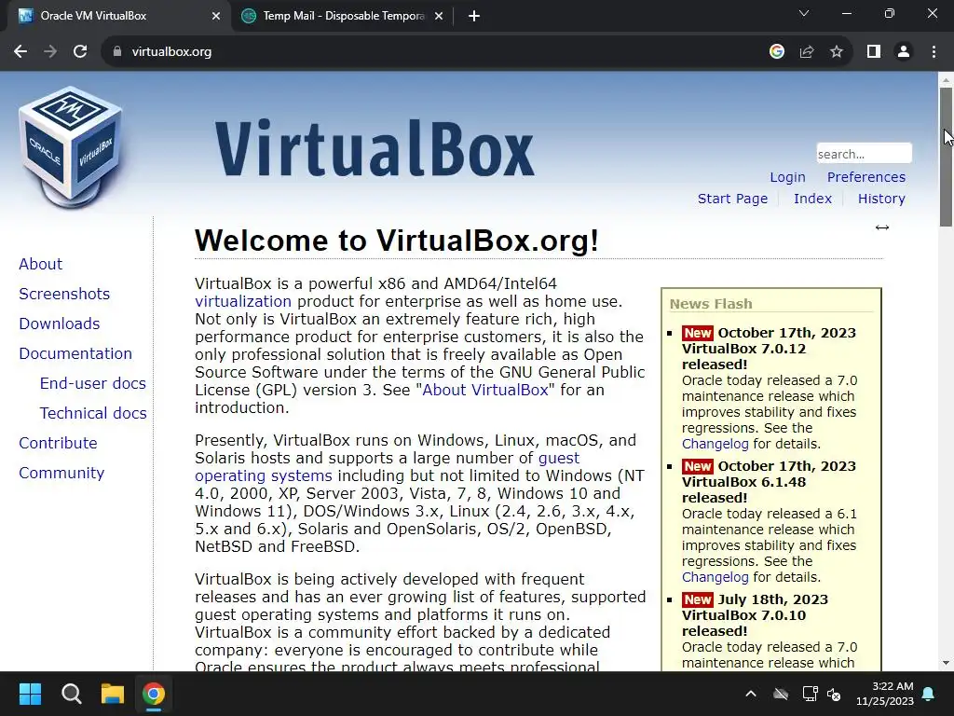Click the OneDrive tray icon
This screenshot has height=716, width=954.
tap(781, 694)
